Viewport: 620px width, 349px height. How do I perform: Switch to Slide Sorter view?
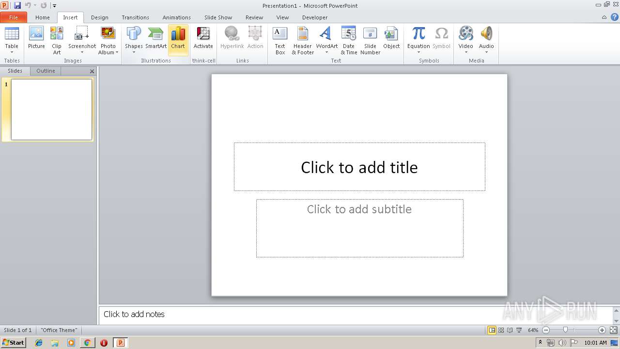pyautogui.click(x=501, y=330)
